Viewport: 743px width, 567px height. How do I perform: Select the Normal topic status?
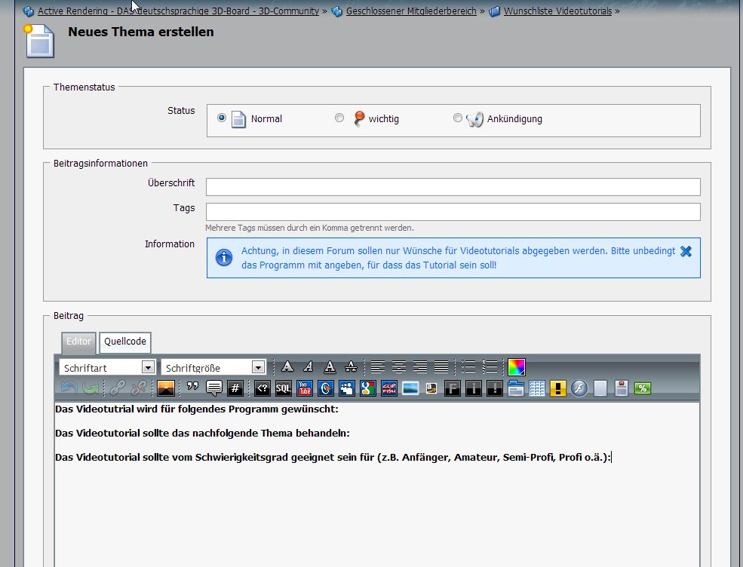pyautogui.click(x=221, y=118)
